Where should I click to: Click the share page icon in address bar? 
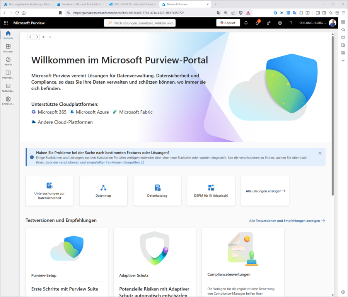tap(233, 13)
